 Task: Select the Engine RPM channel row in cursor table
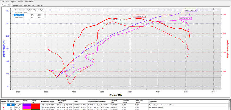[x=19, y=12]
